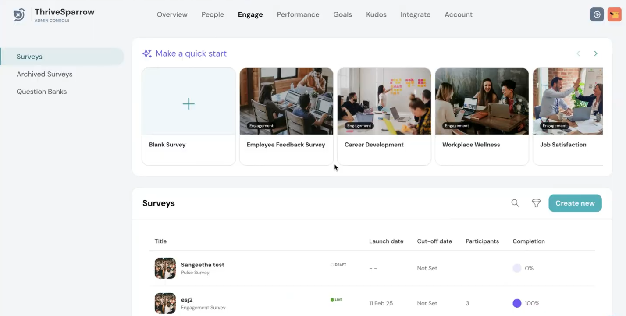626x316 pixels.
Task: Click the DRAFT status badge
Action: tap(338, 265)
